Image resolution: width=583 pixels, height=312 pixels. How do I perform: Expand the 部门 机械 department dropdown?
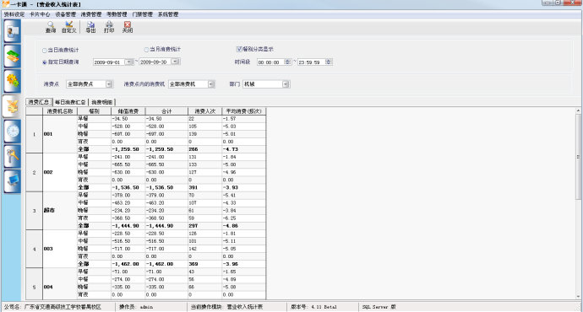[286, 84]
